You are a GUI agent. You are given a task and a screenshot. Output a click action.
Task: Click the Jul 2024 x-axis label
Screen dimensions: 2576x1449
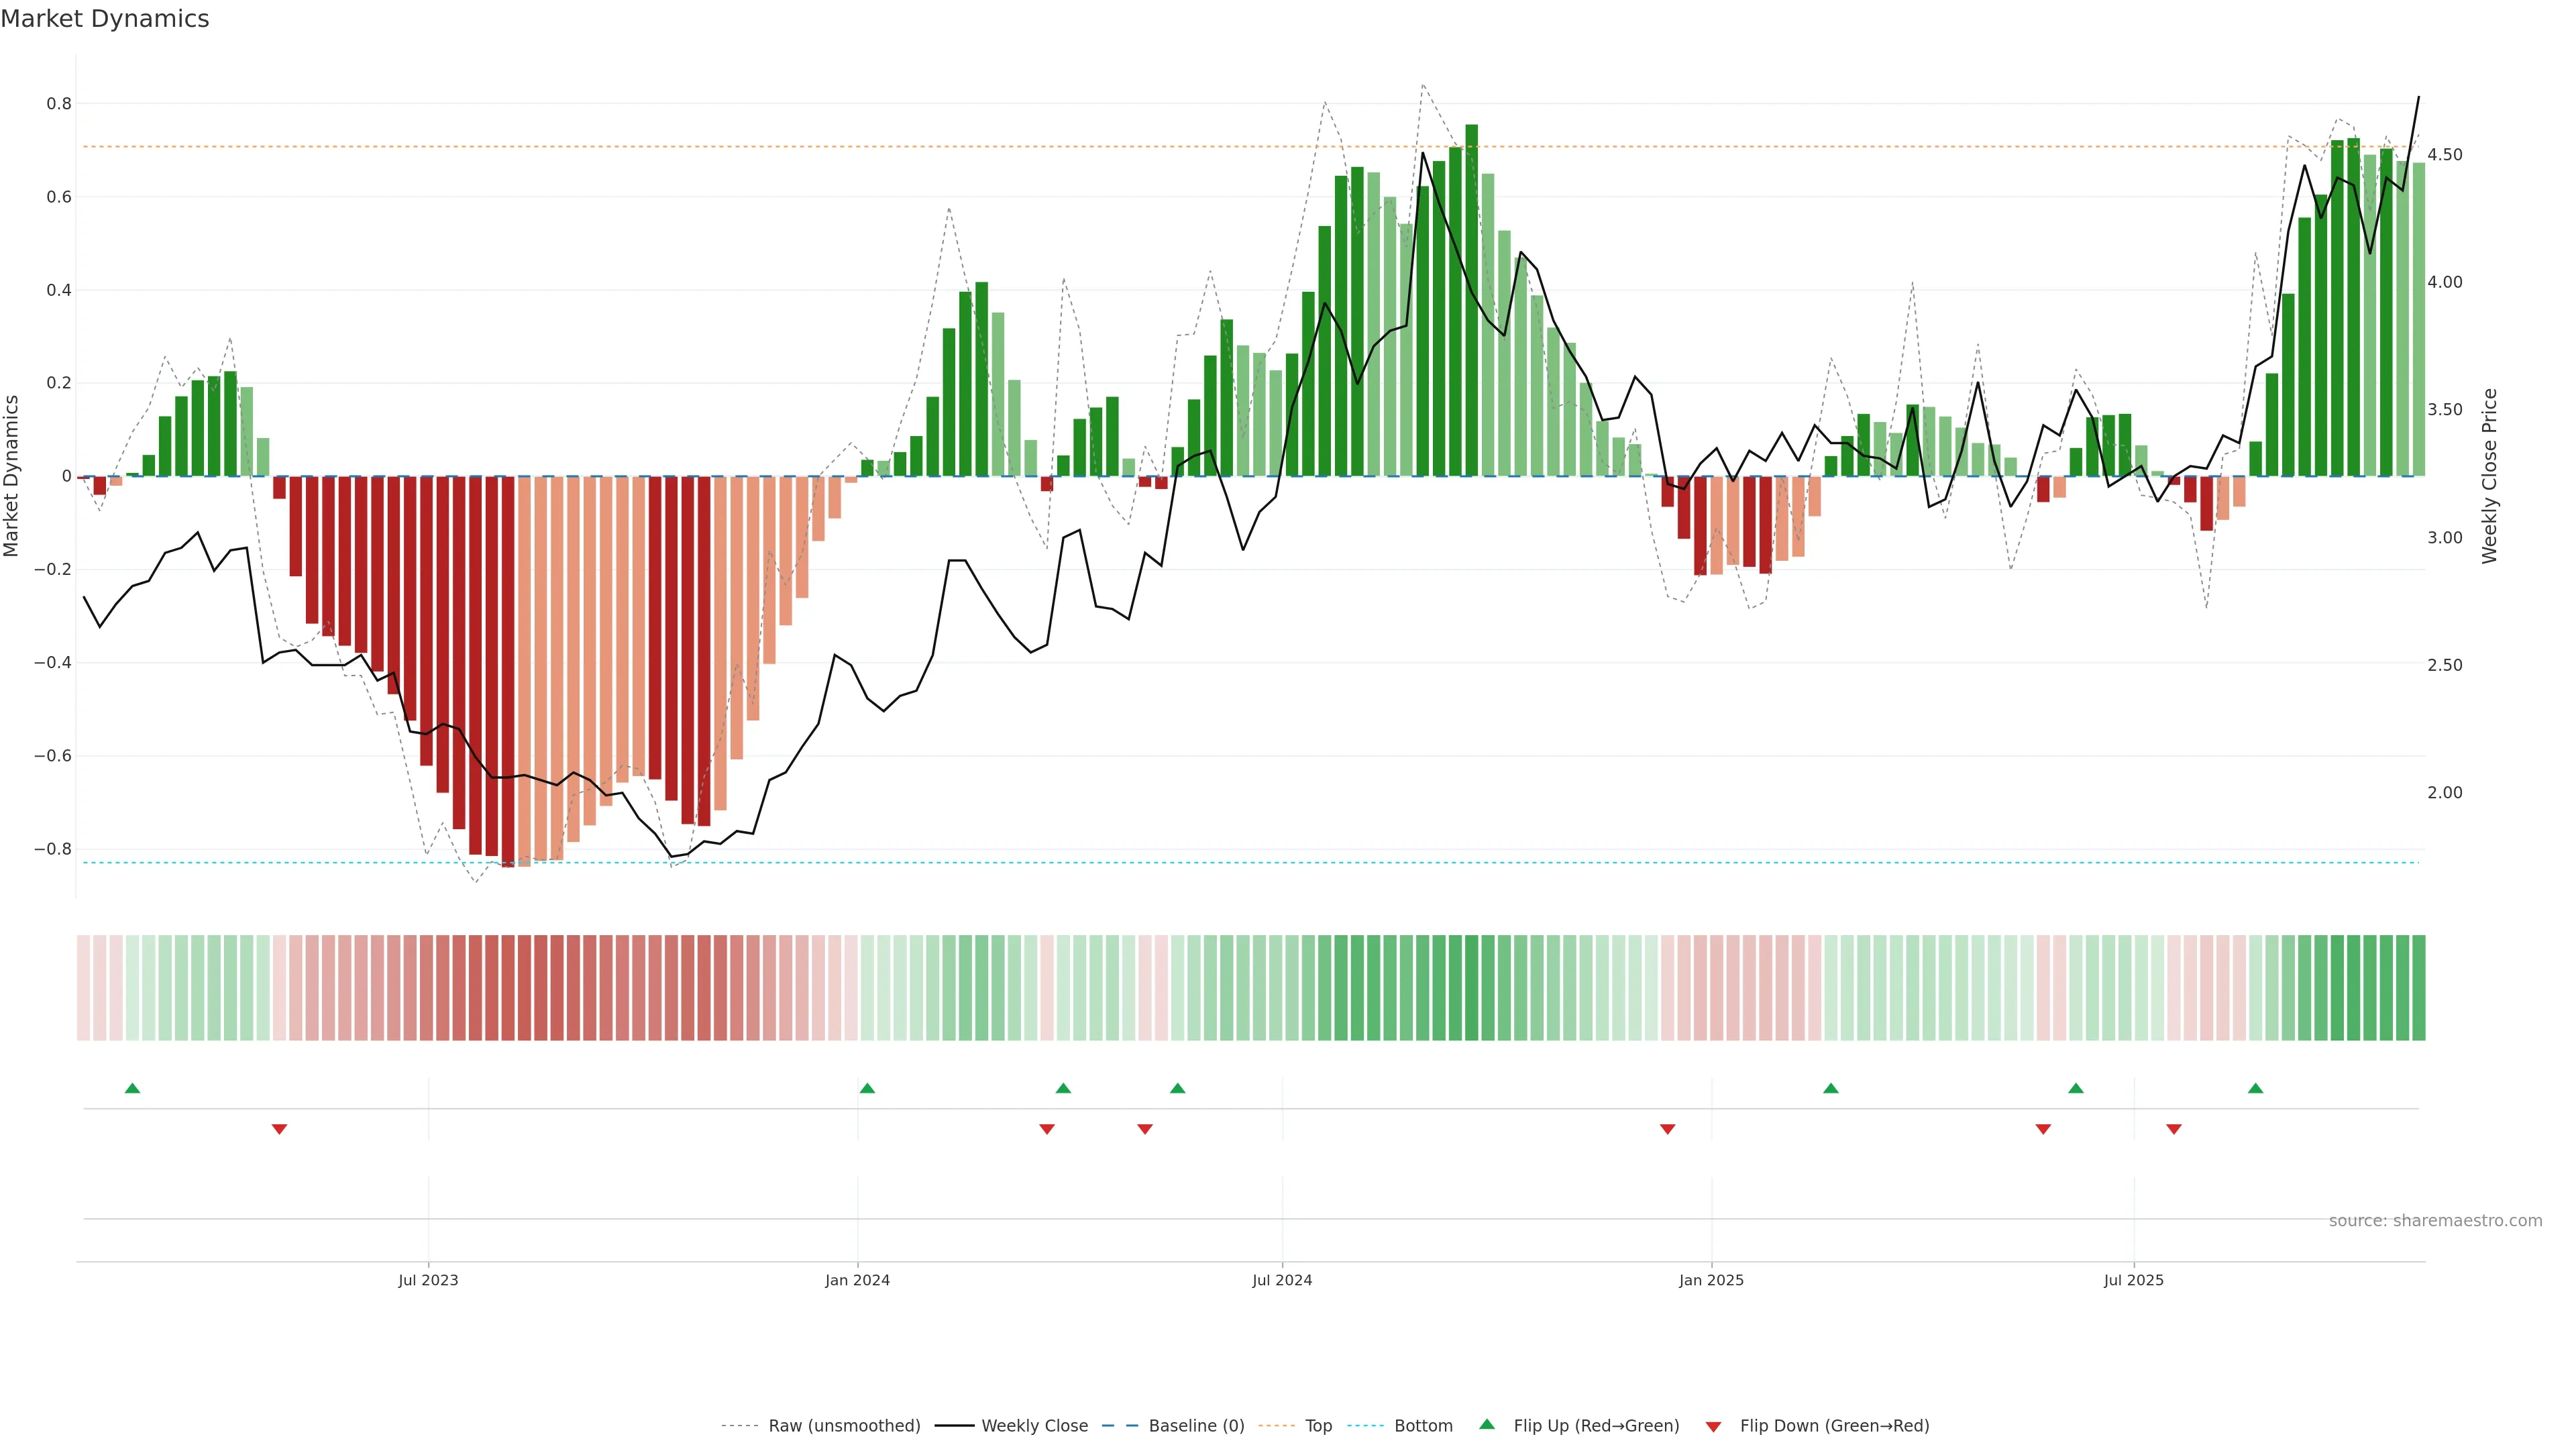(x=1282, y=1280)
